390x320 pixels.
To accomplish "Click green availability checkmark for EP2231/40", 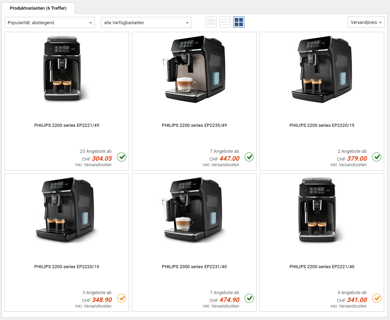I will pos(249,298).
